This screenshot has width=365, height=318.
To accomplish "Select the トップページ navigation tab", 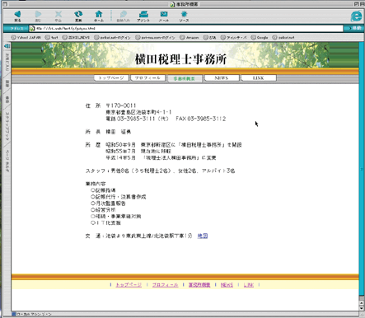I will pos(111,78).
